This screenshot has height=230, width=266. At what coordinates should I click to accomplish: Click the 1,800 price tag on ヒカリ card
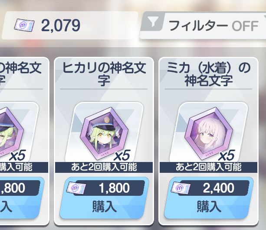point(109,188)
